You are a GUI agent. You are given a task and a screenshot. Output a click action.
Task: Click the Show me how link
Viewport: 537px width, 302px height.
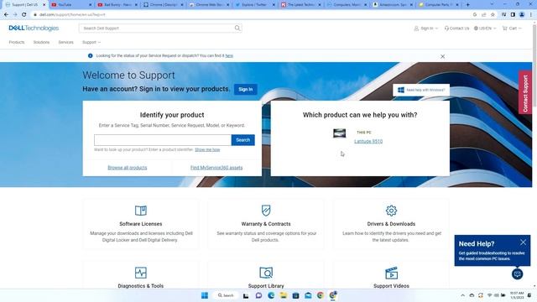(x=207, y=149)
